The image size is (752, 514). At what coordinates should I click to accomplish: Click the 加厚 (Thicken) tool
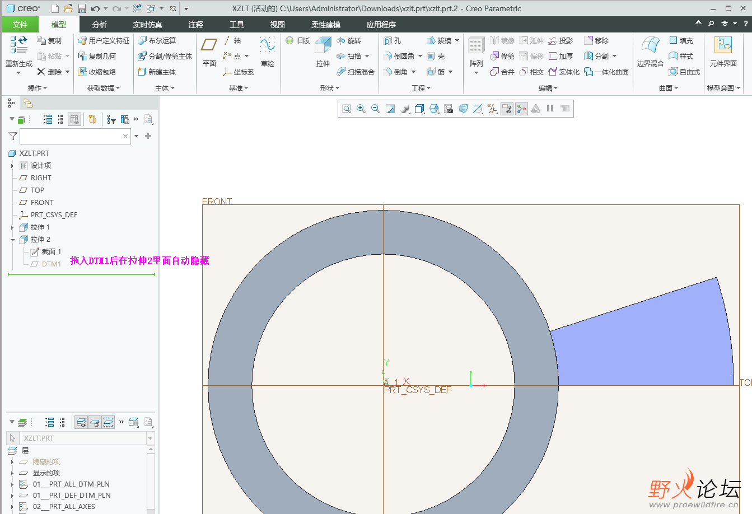click(x=561, y=56)
